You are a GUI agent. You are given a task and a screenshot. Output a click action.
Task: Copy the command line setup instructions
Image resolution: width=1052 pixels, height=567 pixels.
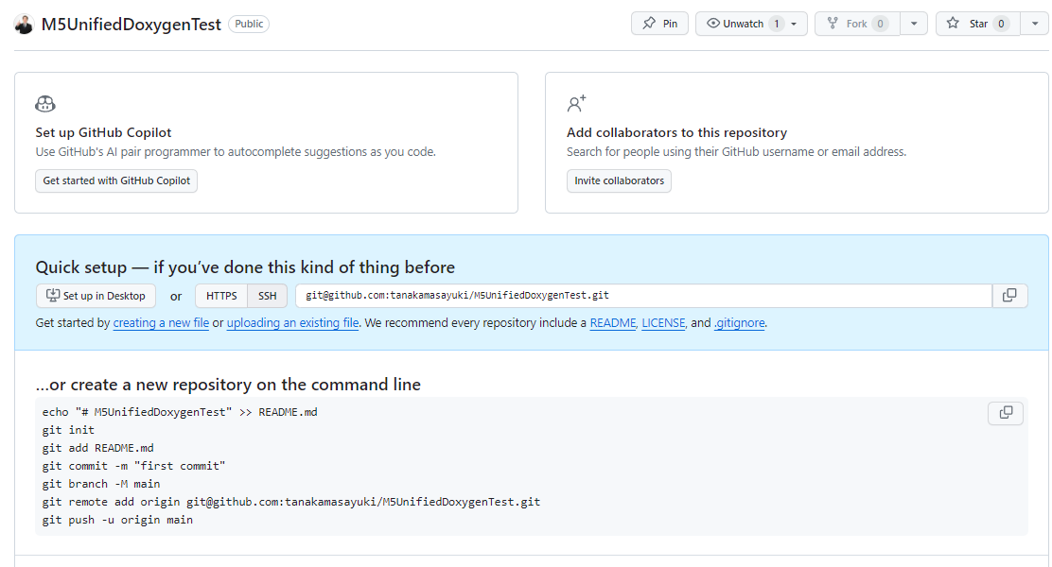(1005, 413)
